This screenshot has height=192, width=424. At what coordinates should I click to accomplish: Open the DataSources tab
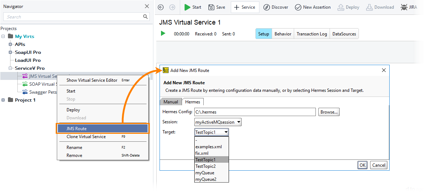pos(344,34)
